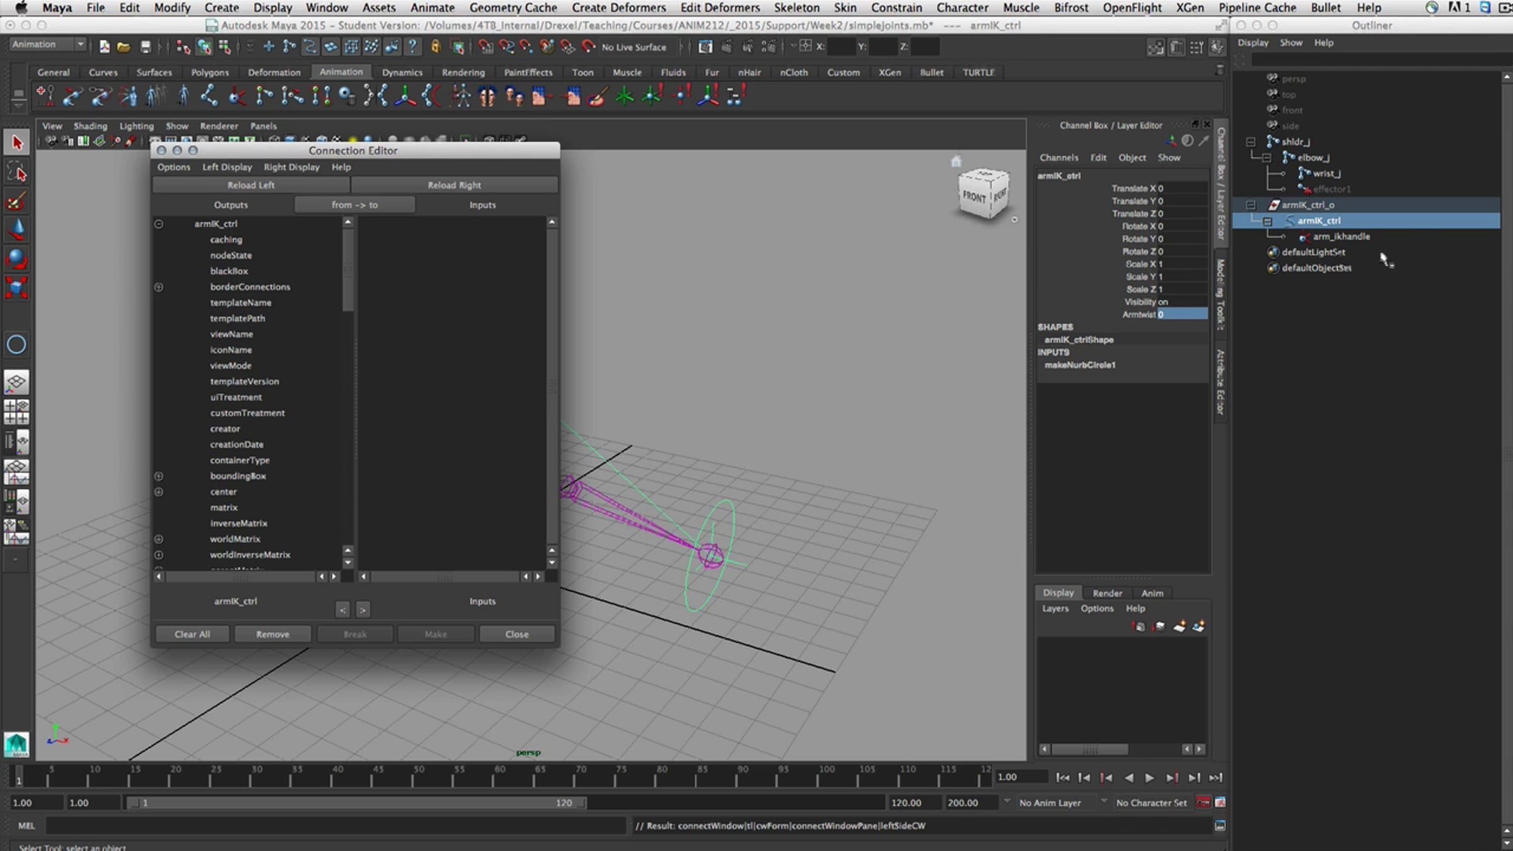Select by component type mode icon
Image resolution: width=1513 pixels, height=851 pixels.
coord(224,47)
